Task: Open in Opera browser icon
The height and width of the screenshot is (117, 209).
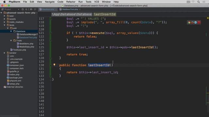Action: 199,22
